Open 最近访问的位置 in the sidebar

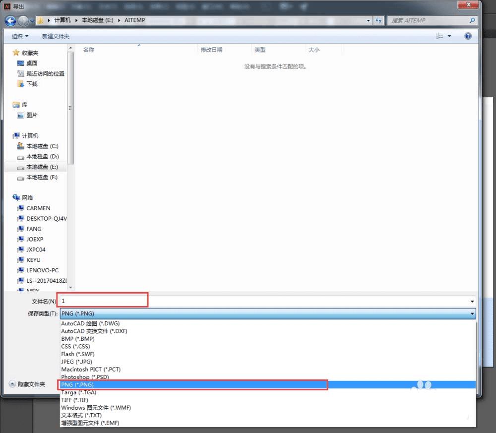click(45, 74)
